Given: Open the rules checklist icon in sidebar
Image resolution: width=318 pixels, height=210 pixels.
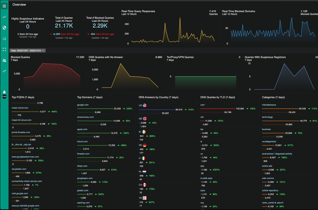Looking at the screenshot, I should pyautogui.click(x=4, y=39).
